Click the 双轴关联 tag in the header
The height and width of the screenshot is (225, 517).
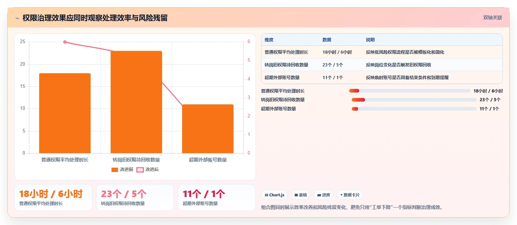point(493,17)
